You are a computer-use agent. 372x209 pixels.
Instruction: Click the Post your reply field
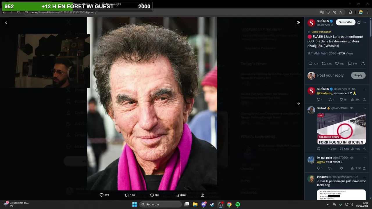pyautogui.click(x=330, y=75)
